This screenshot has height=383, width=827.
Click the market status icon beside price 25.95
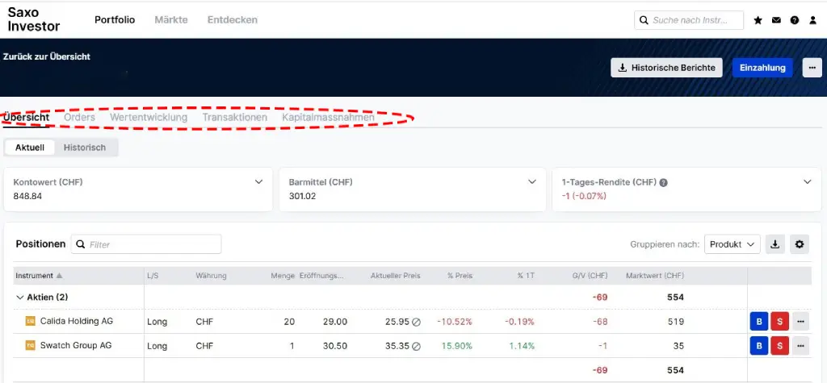click(x=416, y=322)
